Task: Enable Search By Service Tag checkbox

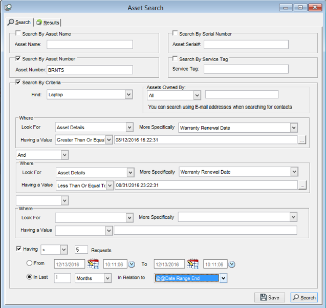Action: (175, 59)
